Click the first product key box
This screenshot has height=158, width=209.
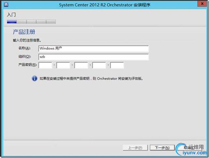[x=45, y=65]
